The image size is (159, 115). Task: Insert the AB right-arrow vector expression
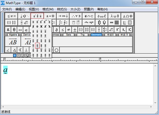coord(13,42)
